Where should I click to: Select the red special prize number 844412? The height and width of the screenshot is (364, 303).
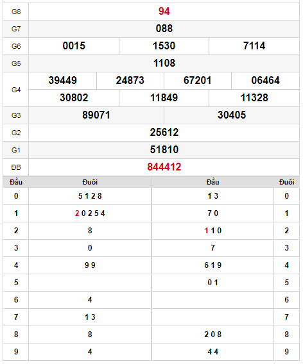point(164,167)
